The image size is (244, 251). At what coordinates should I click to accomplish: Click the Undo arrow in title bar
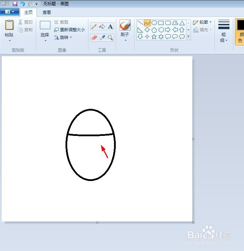point(23,3)
